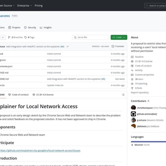Screen dimensions: 166x166
Task: Click the shield icon on Security tab
Action: coord(25,28)
